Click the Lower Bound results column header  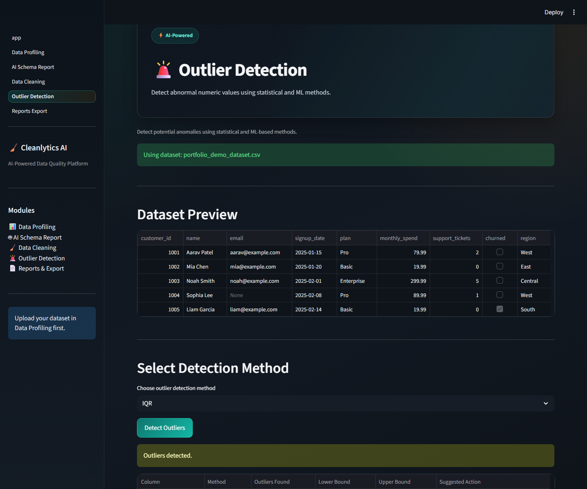345,482
